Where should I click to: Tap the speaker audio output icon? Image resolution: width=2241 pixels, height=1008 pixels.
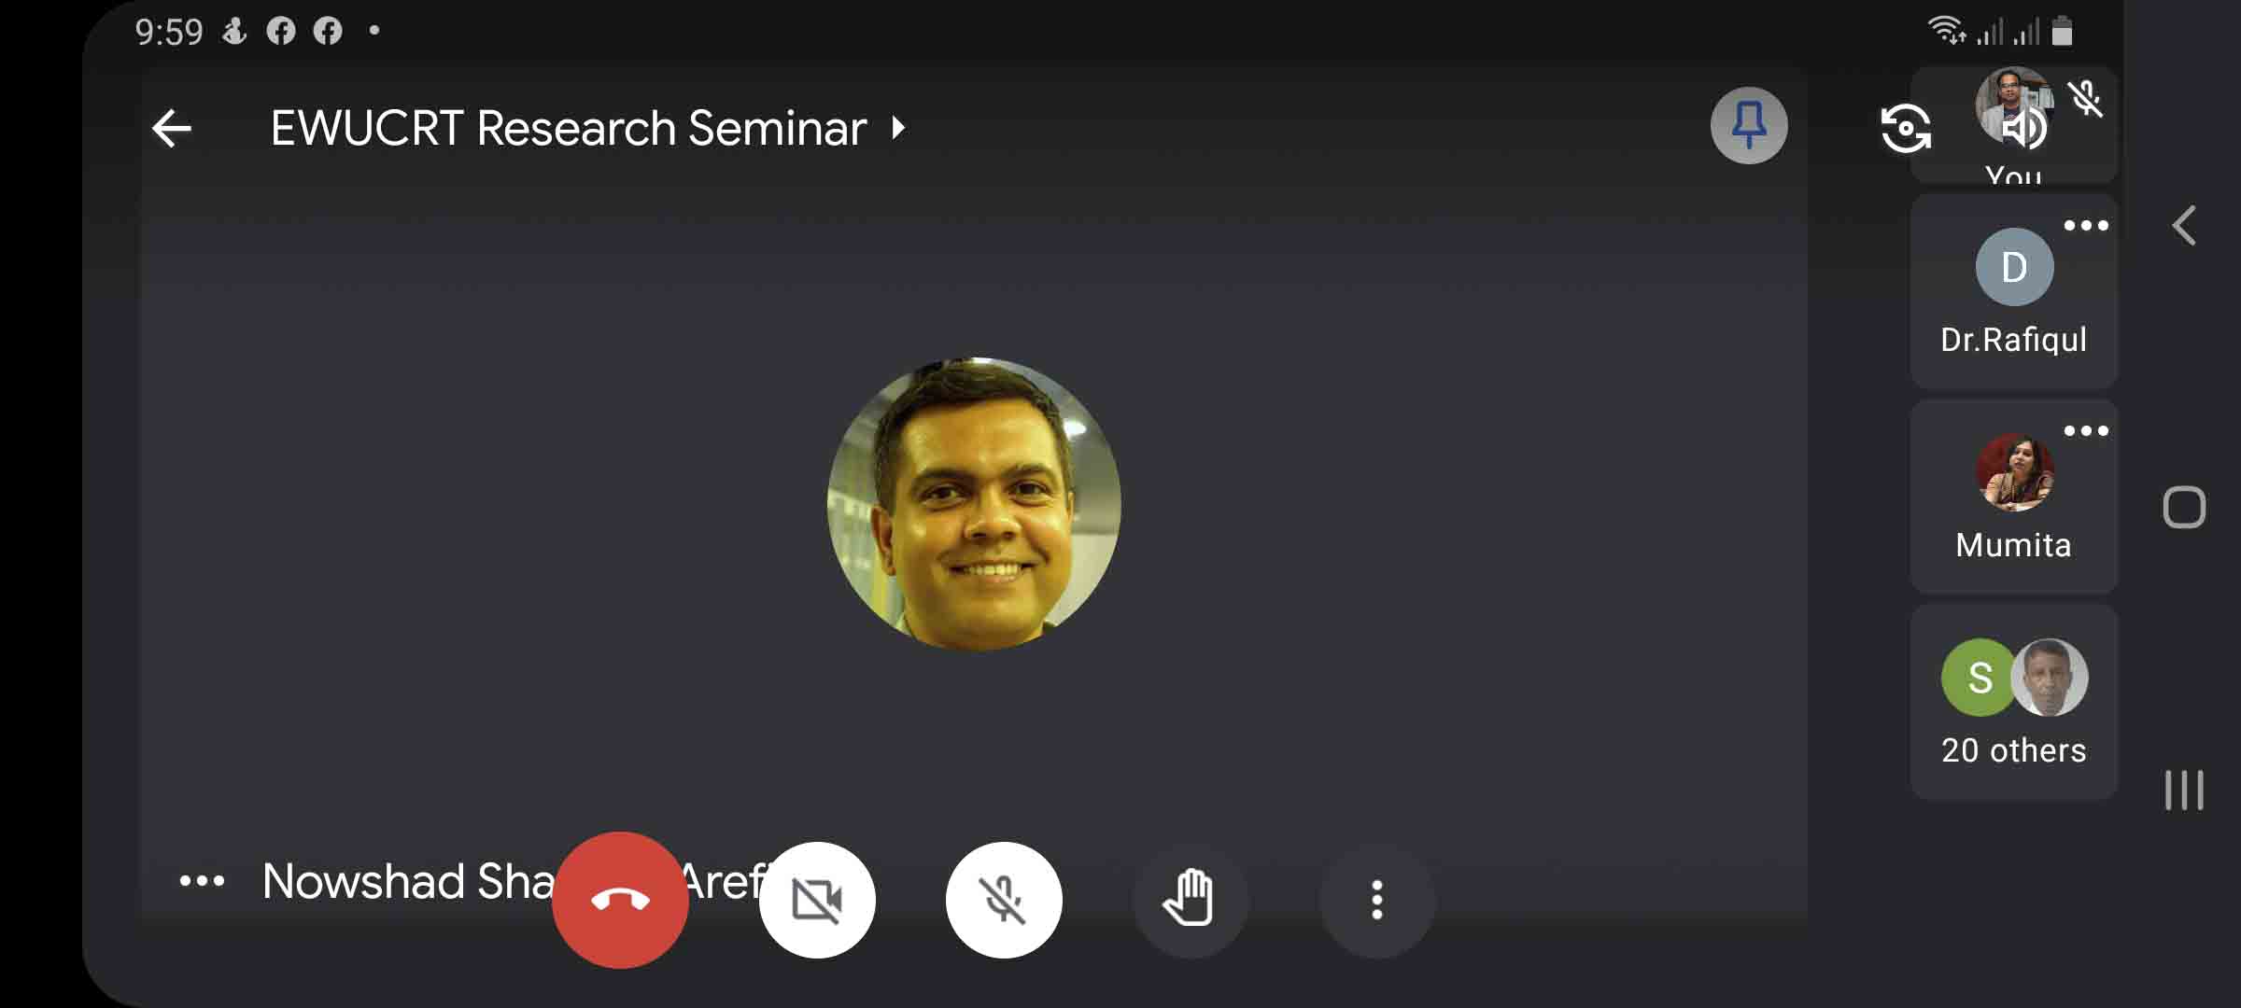click(2024, 129)
